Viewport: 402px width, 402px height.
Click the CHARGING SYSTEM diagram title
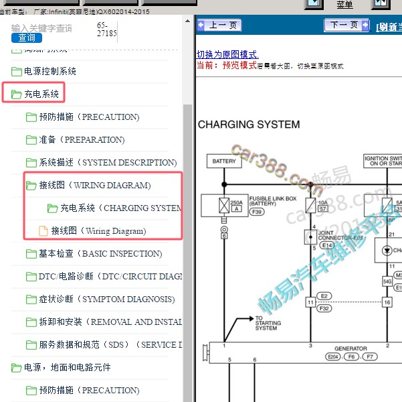(249, 125)
